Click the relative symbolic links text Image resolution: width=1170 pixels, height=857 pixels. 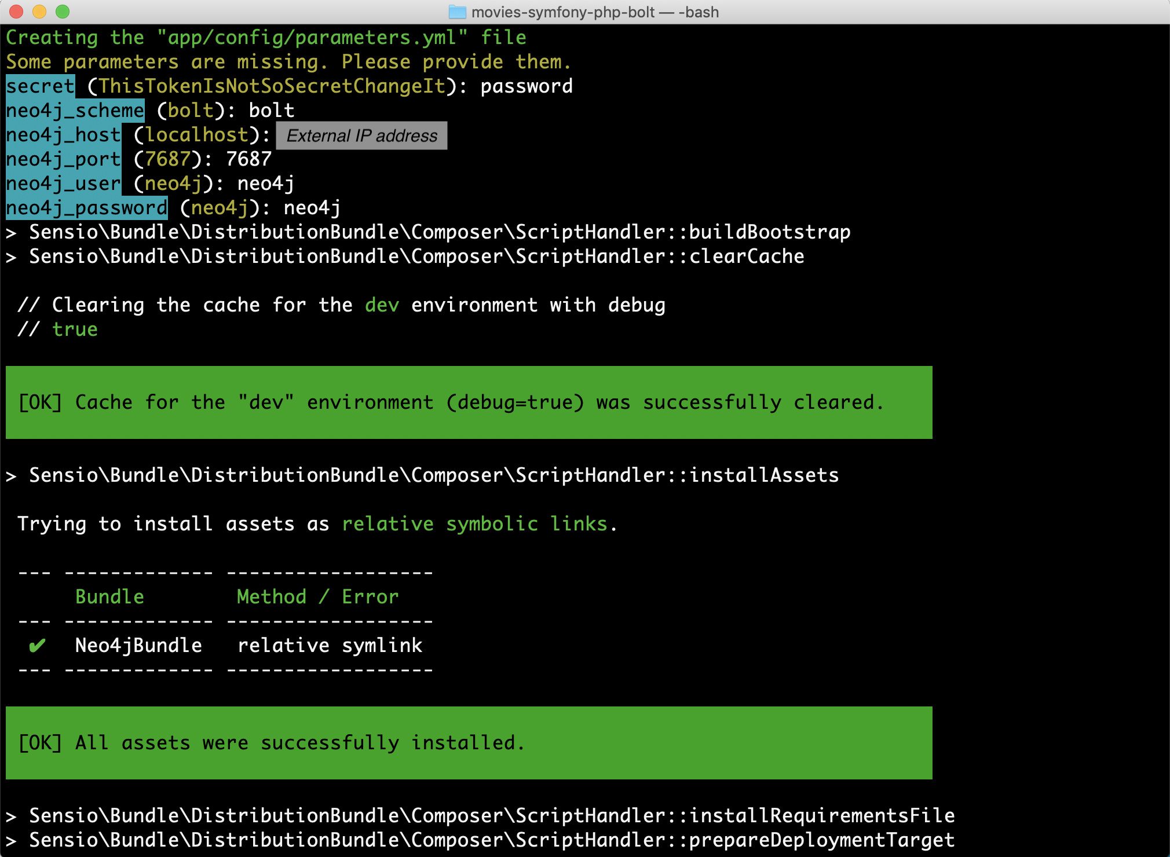(474, 524)
